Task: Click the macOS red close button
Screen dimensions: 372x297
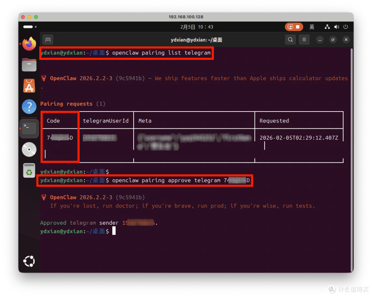Action: click(x=23, y=17)
